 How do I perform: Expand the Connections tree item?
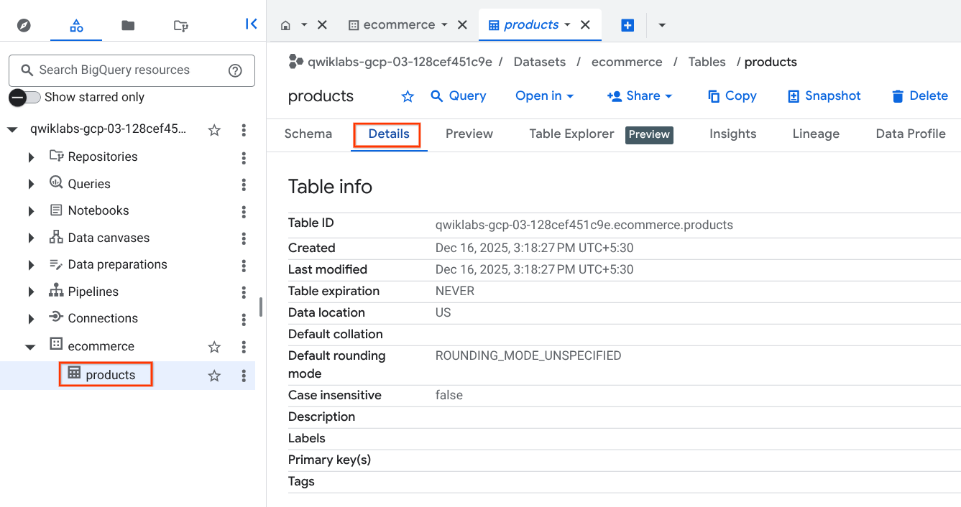tap(30, 318)
